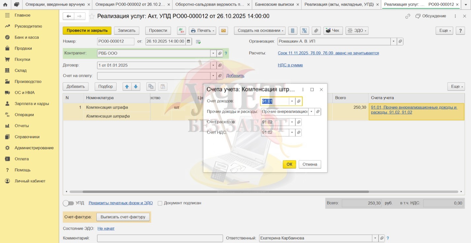Open the Продажи section in sidebar
The width and height of the screenshot is (471, 243).
click(23, 48)
